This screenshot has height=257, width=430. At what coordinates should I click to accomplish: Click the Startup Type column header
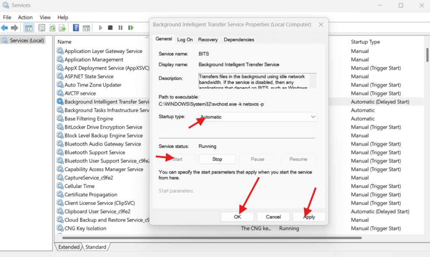365,42
